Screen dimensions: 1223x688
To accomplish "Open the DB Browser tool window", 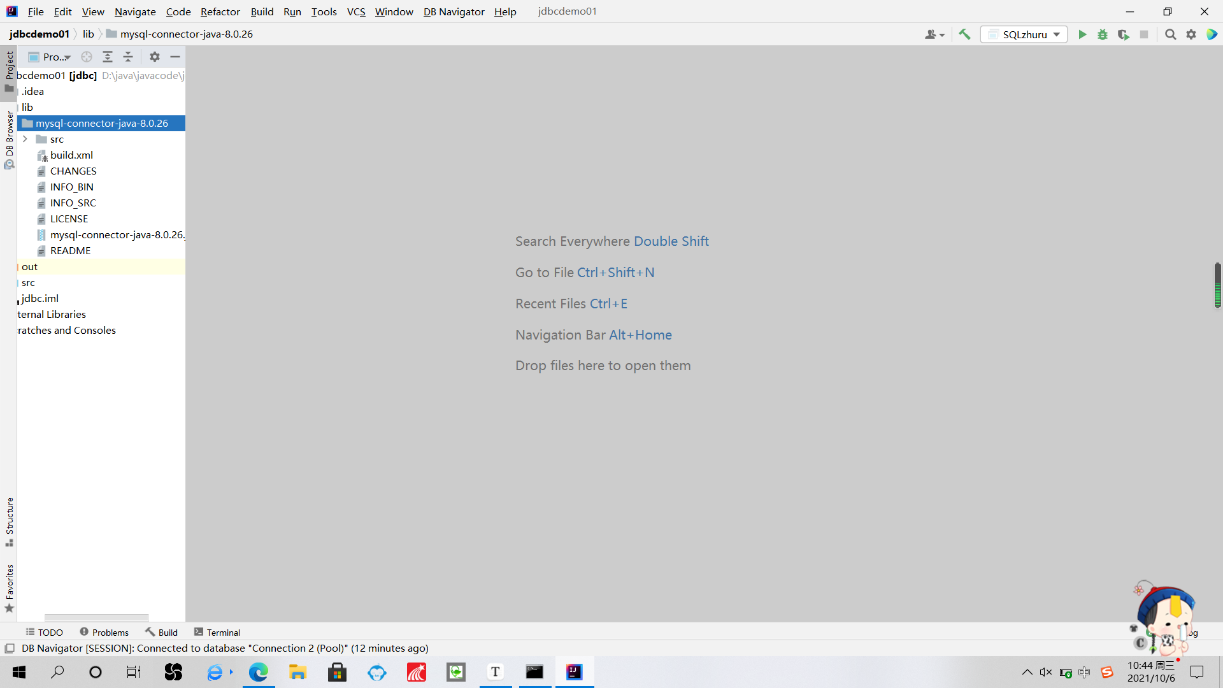I will pos(10,136).
